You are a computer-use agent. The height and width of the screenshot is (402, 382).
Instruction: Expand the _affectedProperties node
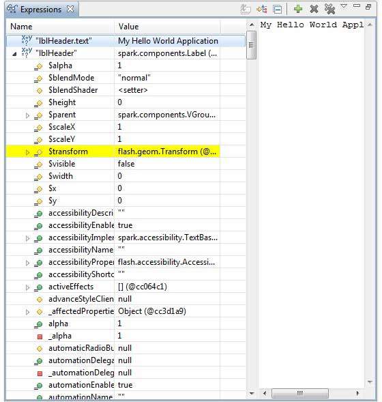point(27,312)
